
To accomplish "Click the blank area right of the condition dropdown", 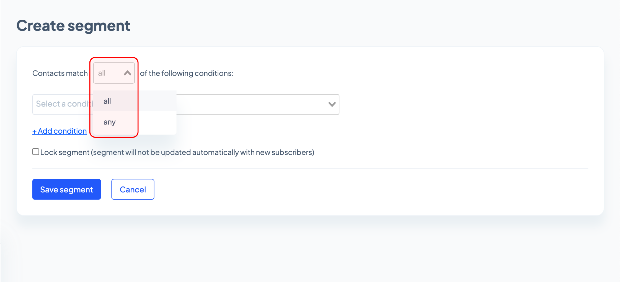I will coord(471,104).
